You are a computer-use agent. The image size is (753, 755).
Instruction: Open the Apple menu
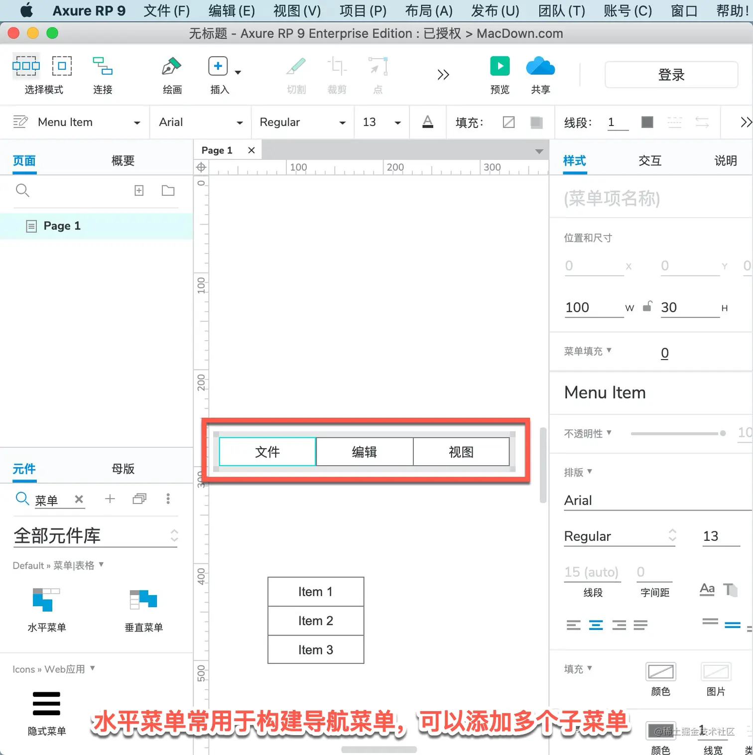pos(26,10)
